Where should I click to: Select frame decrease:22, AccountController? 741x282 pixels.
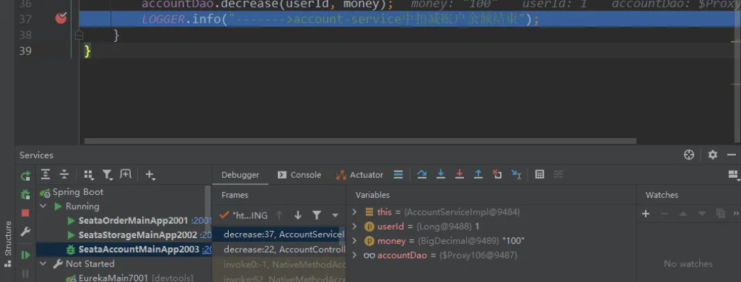[278, 249]
